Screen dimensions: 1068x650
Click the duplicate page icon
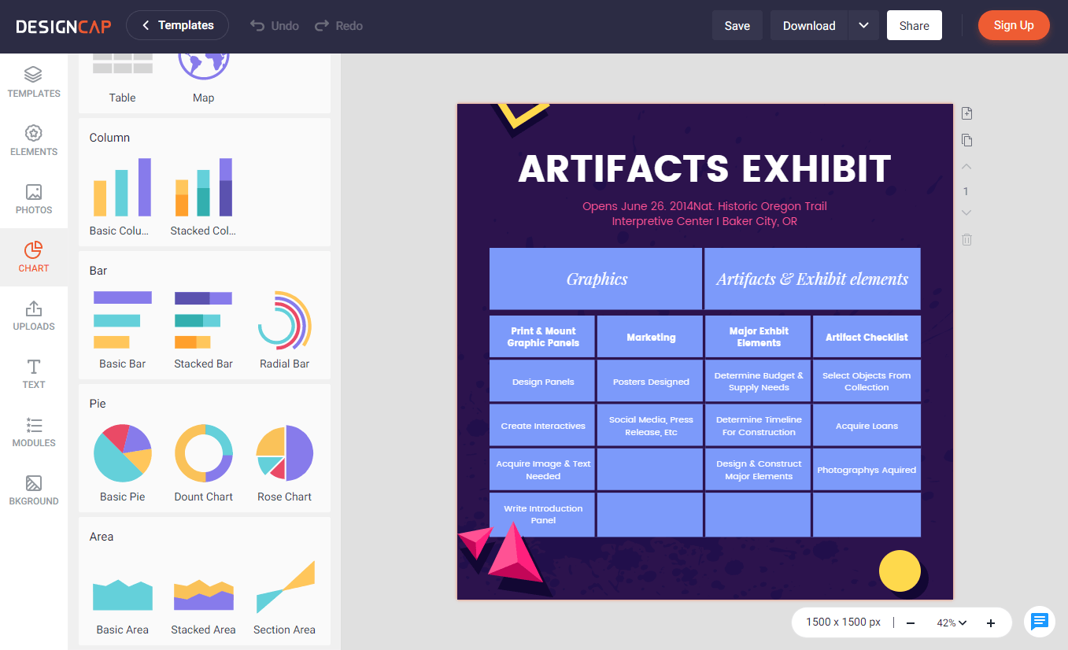pyautogui.click(x=967, y=140)
